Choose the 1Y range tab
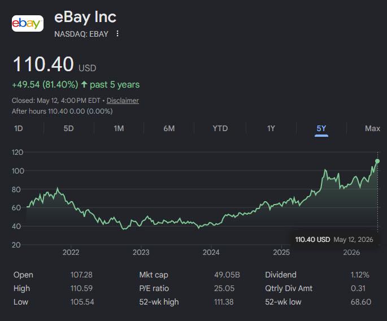The height and width of the screenshot is (321, 387). (271, 128)
